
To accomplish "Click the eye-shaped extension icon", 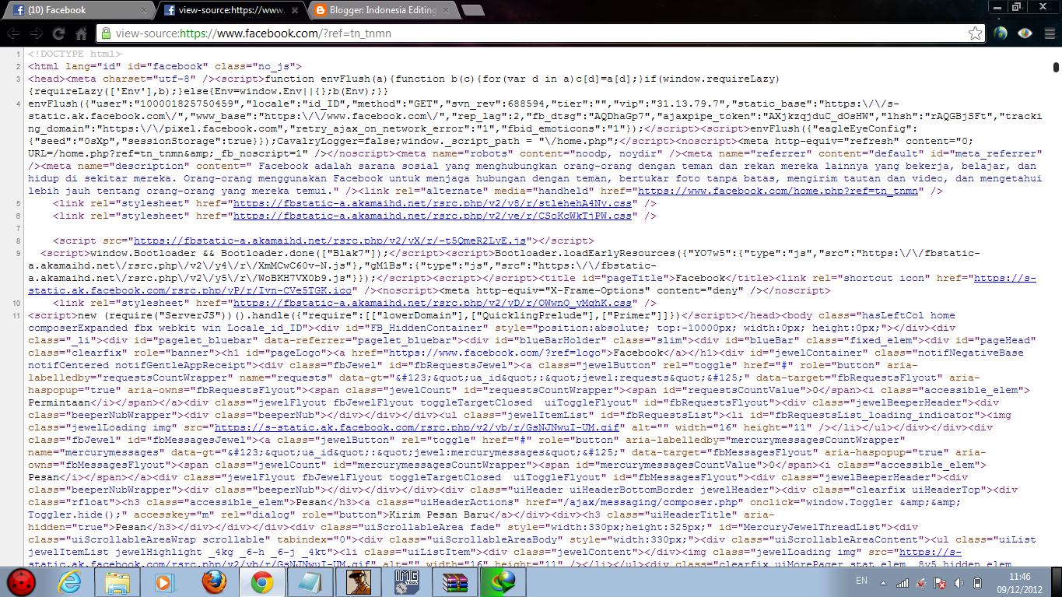I will 1024,33.
